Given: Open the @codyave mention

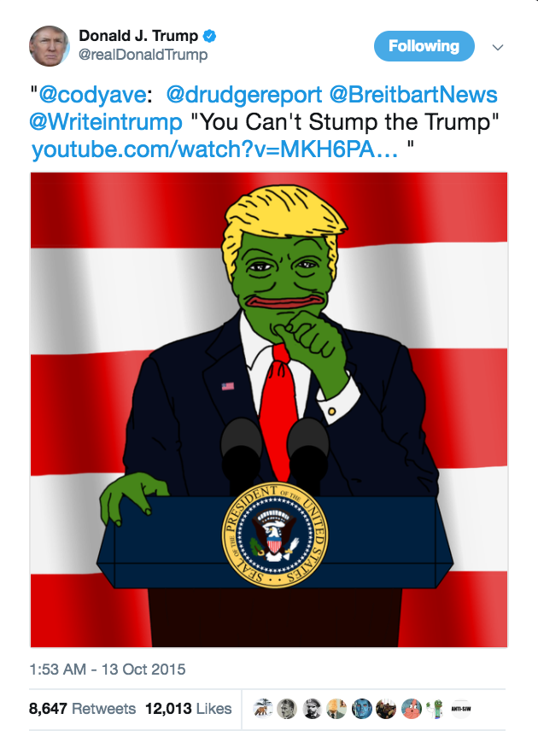Looking at the screenshot, I should pos(93,95).
